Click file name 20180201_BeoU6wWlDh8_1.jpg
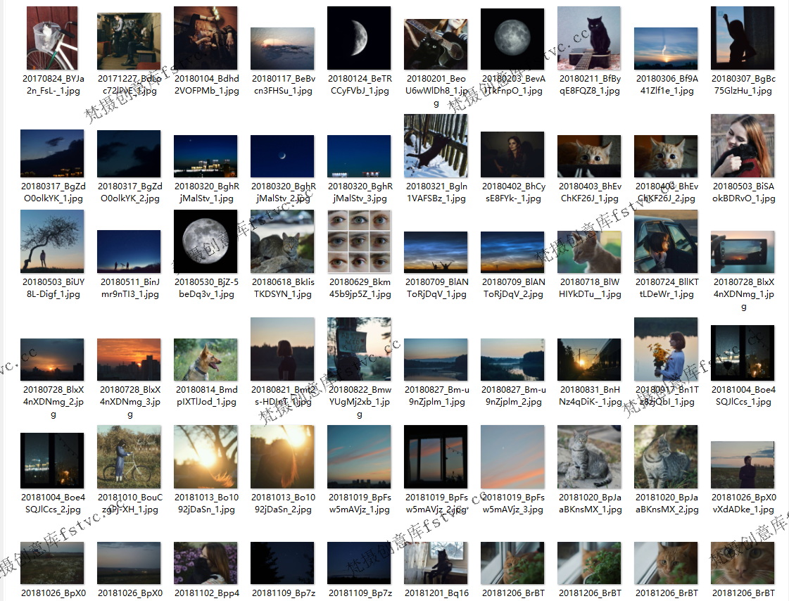The width and height of the screenshot is (789, 601). [436, 91]
